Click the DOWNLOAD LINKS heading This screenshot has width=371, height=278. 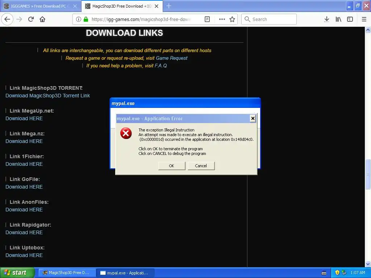coord(124,33)
